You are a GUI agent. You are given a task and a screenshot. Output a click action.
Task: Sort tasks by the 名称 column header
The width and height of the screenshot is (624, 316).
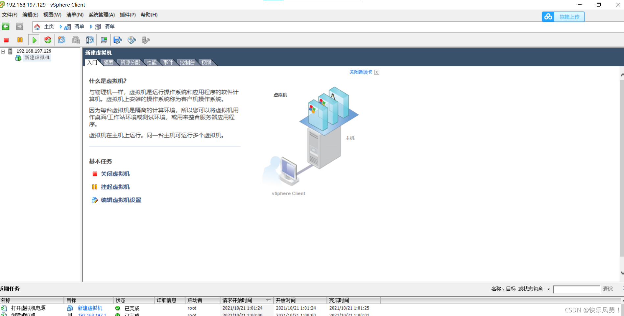pyautogui.click(x=32, y=300)
